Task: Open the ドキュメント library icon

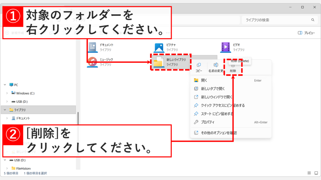Action: 92,47
